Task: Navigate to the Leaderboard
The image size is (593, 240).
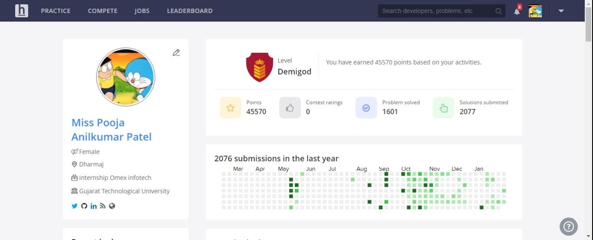Action: pos(190,11)
